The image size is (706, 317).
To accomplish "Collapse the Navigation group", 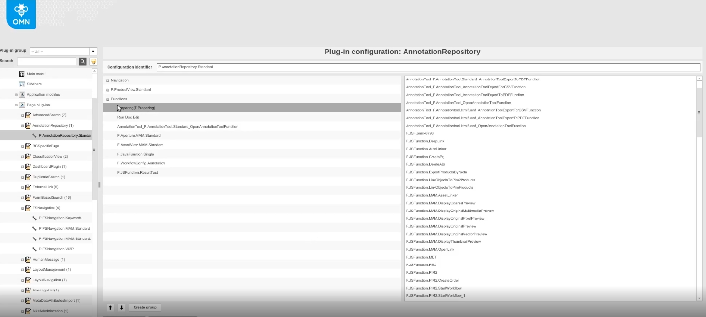I will [x=108, y=80].
